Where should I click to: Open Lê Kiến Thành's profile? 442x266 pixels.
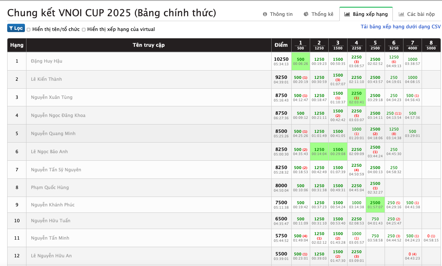click(46, 79)
